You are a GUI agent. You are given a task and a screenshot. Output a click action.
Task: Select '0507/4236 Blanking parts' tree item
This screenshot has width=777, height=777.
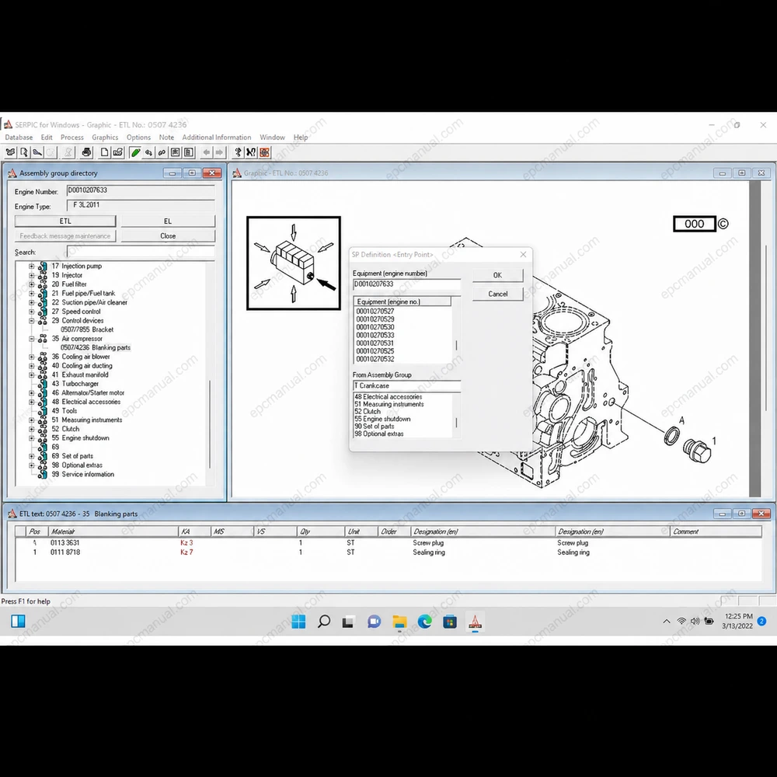coord(96,348)
